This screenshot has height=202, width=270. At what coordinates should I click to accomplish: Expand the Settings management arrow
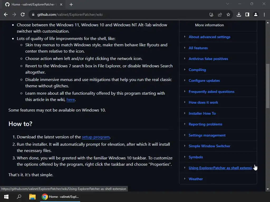(x=185, y=135)
